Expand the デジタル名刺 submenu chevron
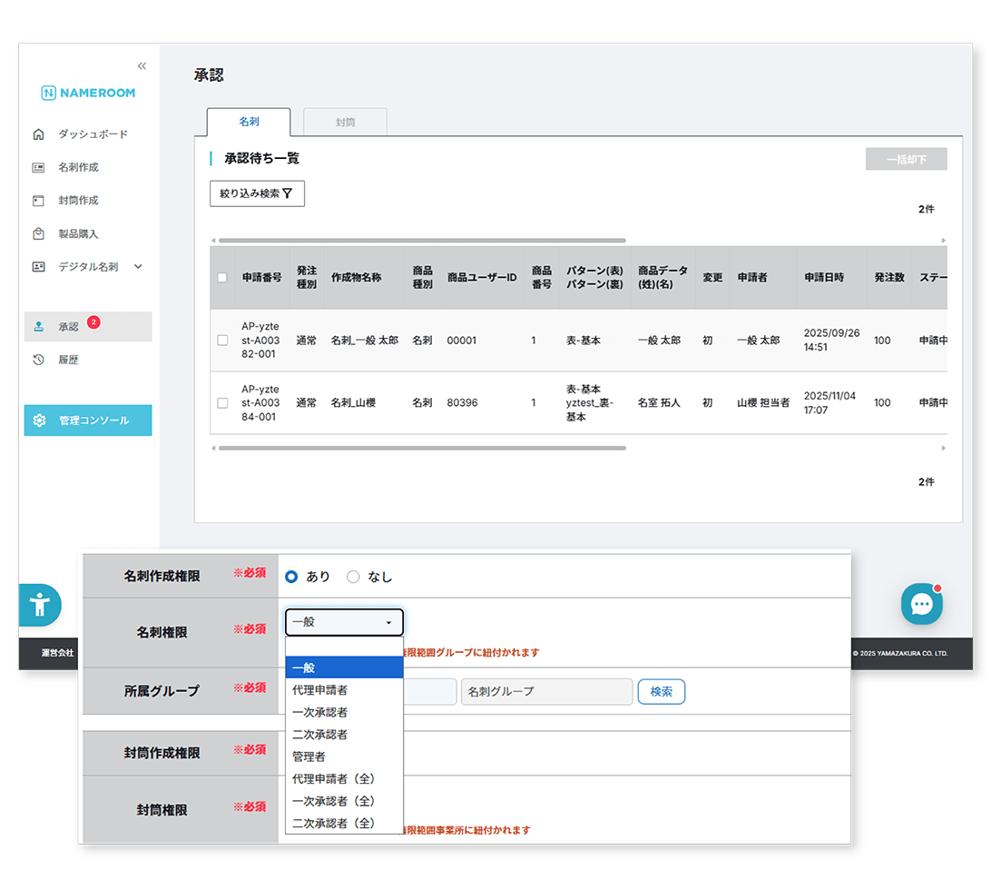Viewport: 991px width, 890px height. click(x=139, y=267)
